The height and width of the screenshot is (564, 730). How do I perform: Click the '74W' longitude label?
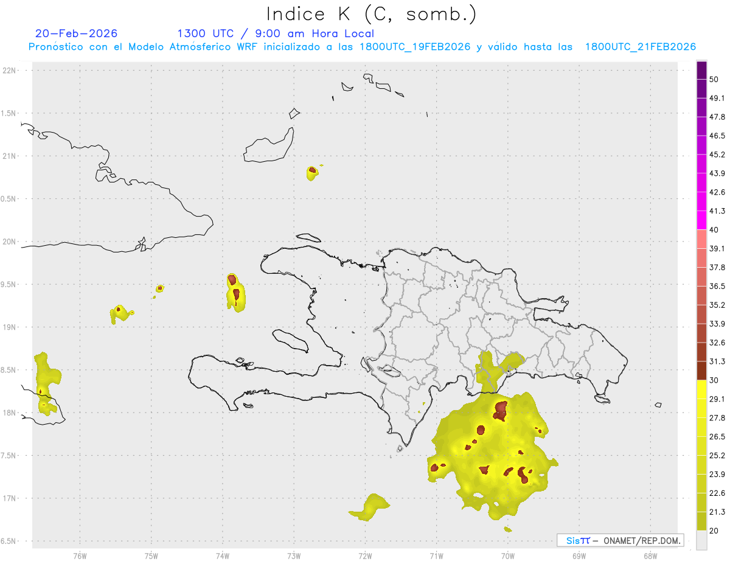pos(222,555)
